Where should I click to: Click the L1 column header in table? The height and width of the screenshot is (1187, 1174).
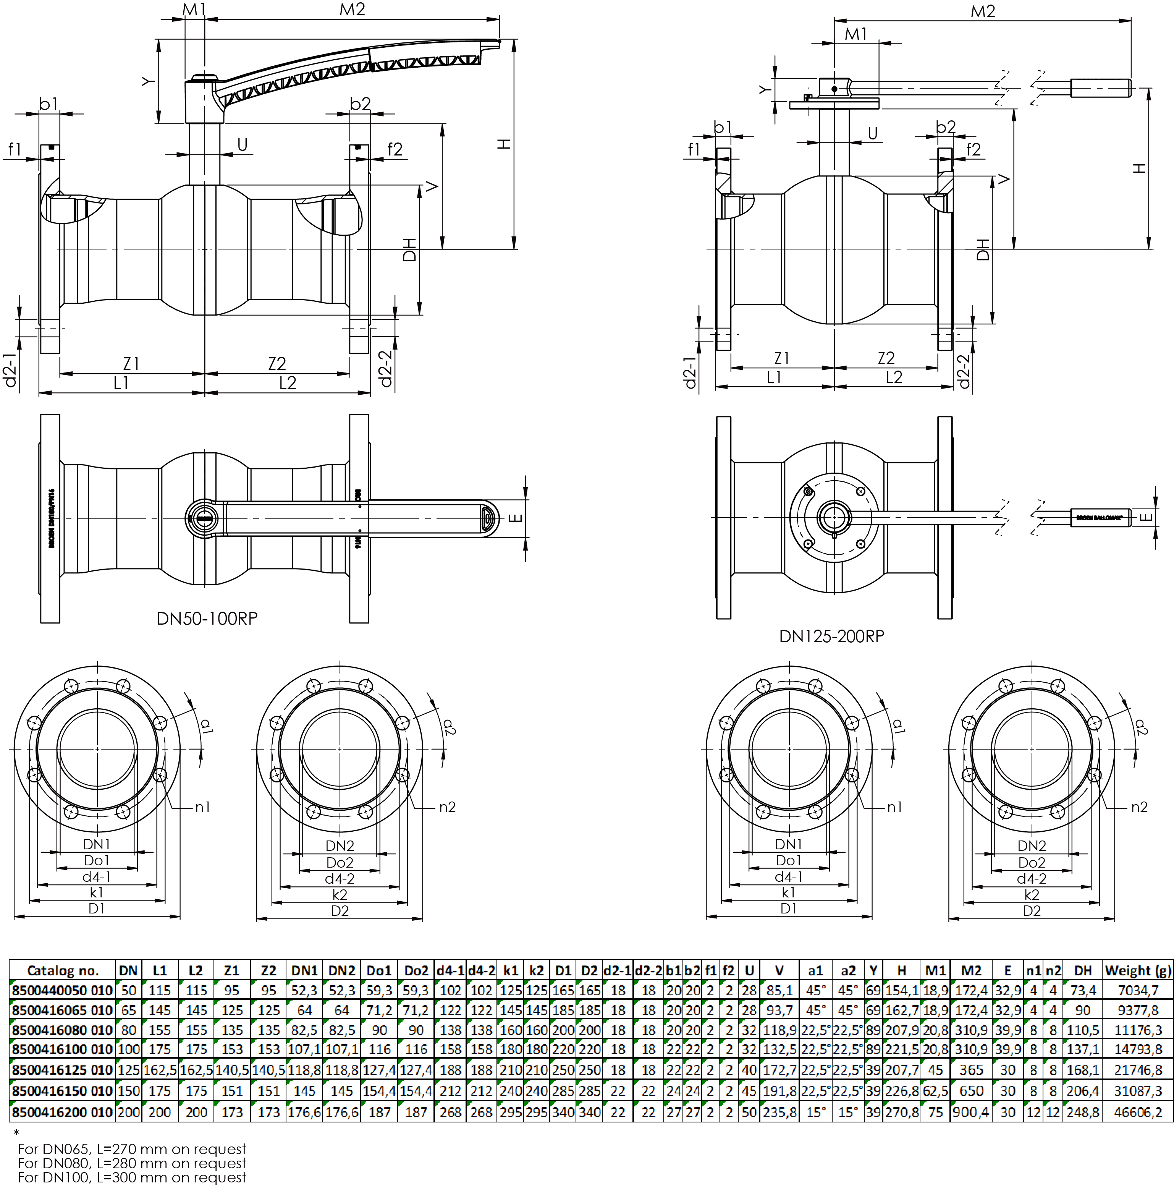click(x=160, y=971)
